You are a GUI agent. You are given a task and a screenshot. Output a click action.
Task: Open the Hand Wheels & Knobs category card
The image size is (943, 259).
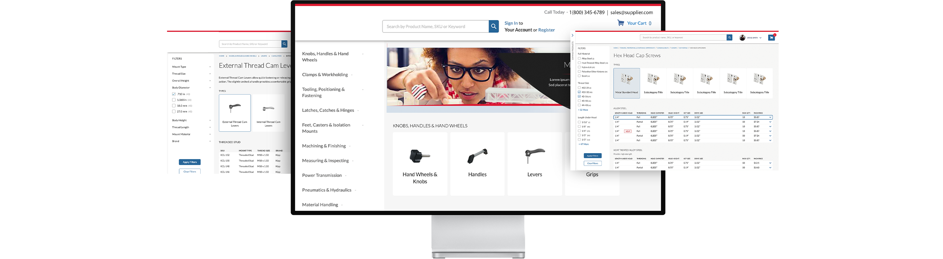[420, 164]
